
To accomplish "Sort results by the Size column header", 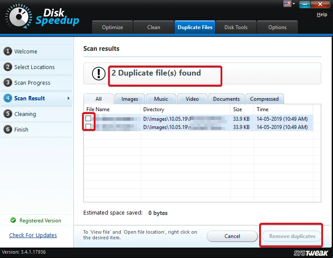I will [237, 109].
